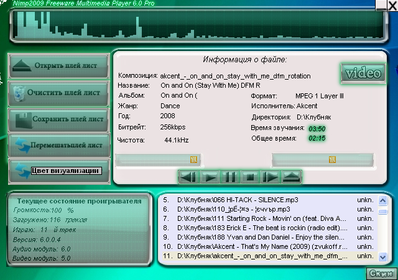Skip to the next track
The height and width of the screenshot is (280, 398).
click(271, 177)
